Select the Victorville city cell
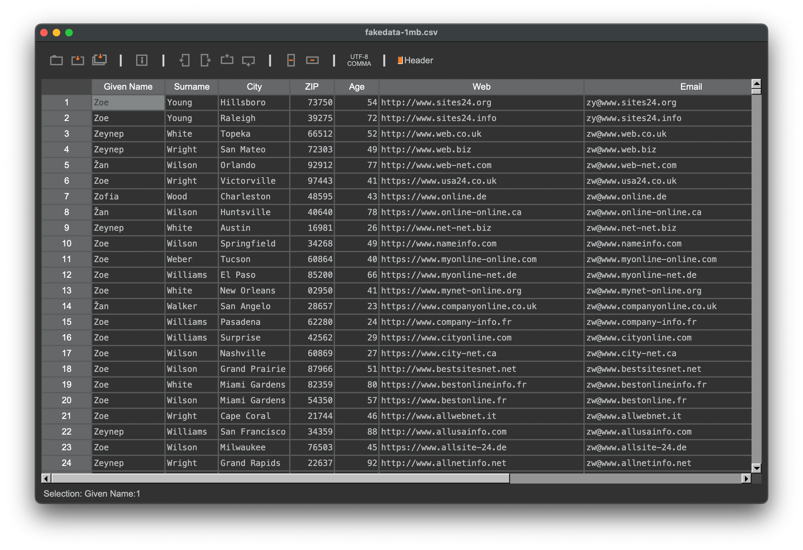Viewport: 803px width, 550px height. (254, 181)
